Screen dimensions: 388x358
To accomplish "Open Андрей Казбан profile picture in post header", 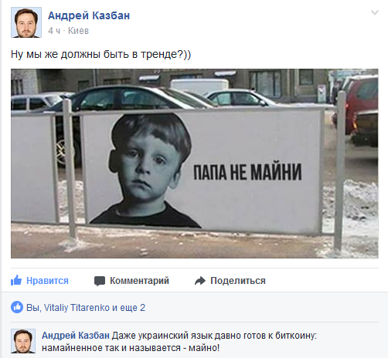I will click(x=26, y=22).
